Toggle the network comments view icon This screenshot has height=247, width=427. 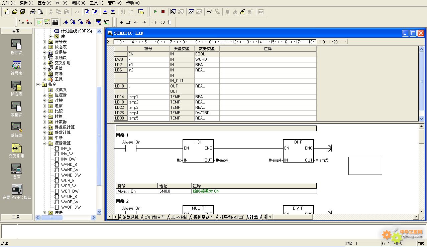[x=47, y=22]
